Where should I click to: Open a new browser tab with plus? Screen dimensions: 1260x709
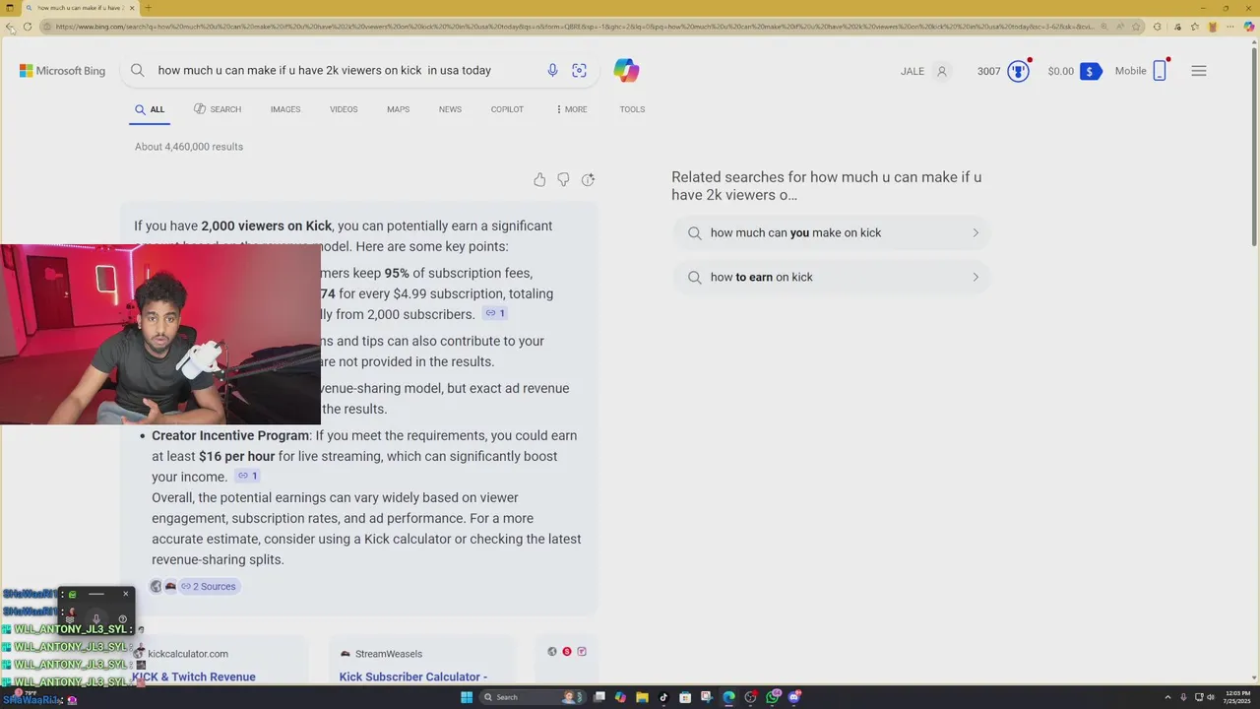point(148,8)
